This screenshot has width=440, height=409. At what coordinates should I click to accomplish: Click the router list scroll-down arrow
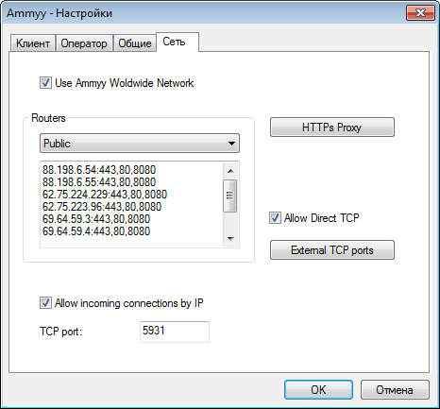click(x=230, y=239)
